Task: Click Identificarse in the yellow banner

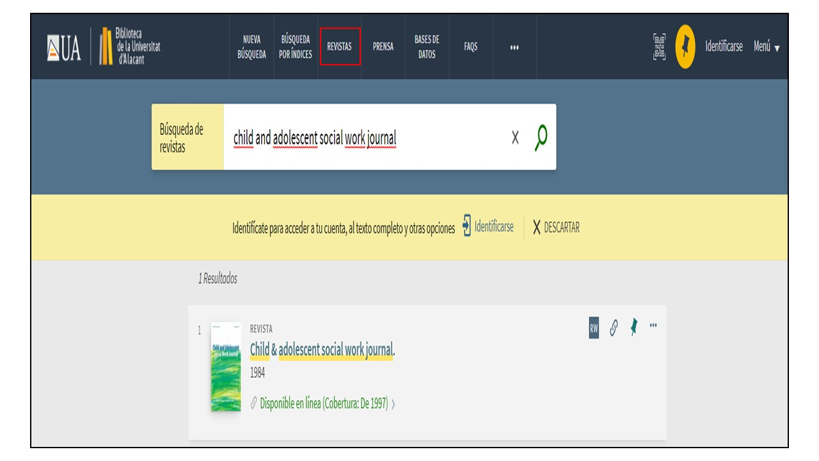Action: coord(488,227)
